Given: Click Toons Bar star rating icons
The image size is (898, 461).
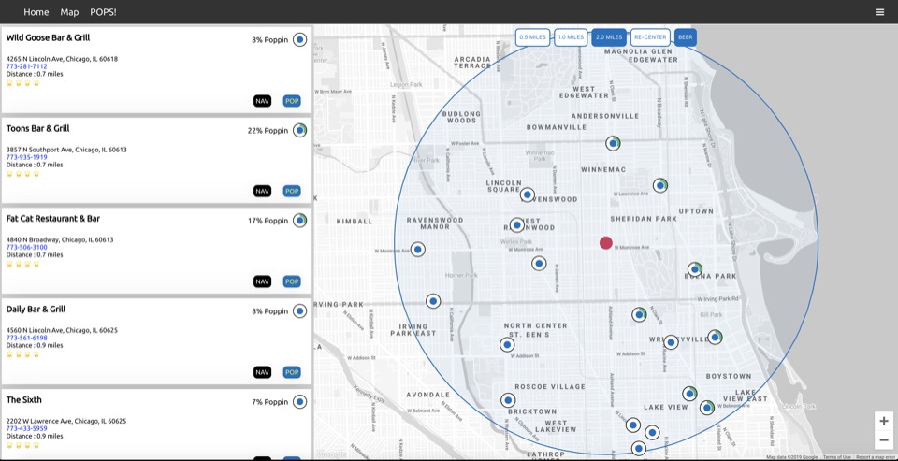Looking at the screenshot, I should [22, 174].
